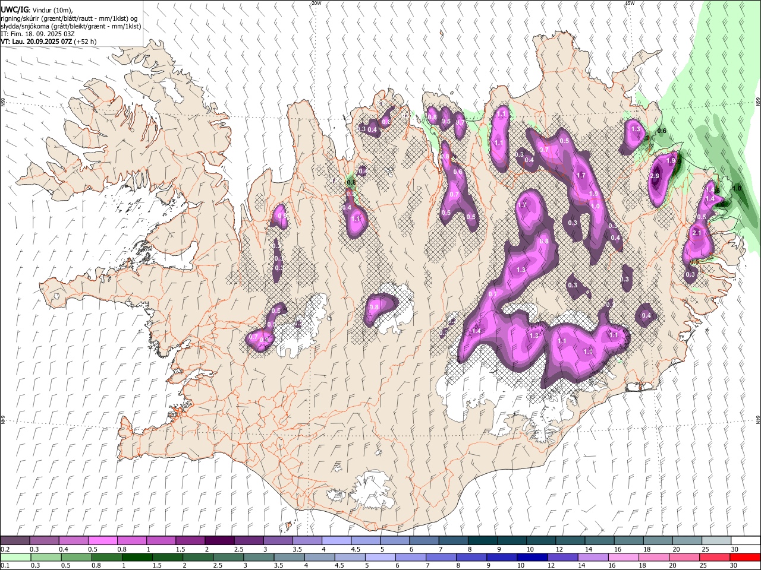Select the lower legend swatch starting at 4
The image size is (761, 570).
[319, 557]
